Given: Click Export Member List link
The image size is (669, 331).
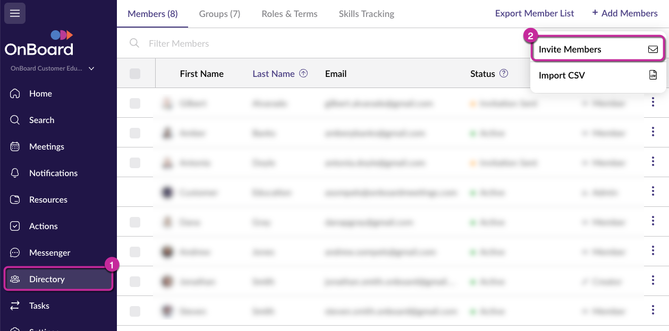Looking at the screenshot, I should point(534,13).
